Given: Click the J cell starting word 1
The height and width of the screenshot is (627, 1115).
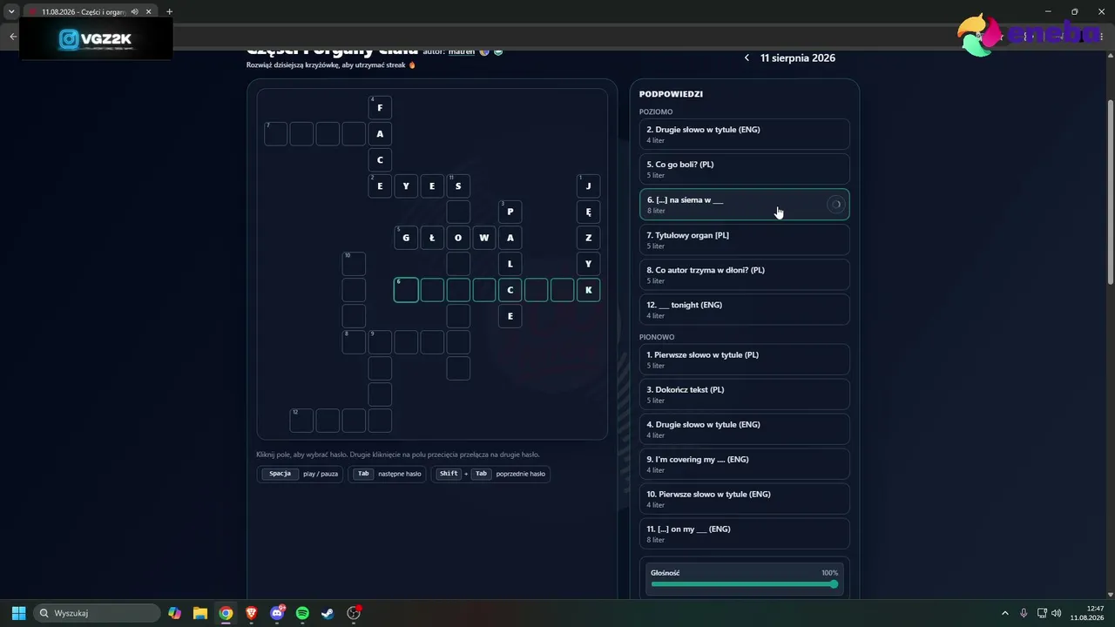Looking at the screenshot, I should tap(589, 185).
